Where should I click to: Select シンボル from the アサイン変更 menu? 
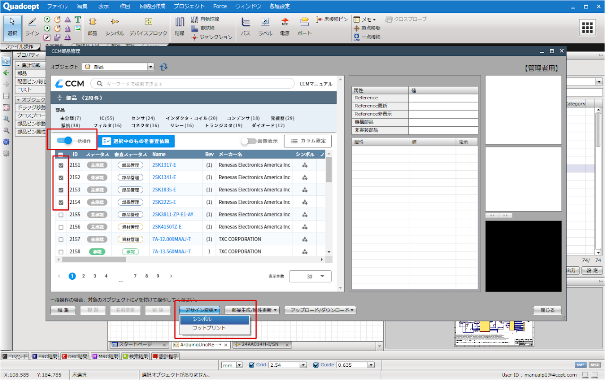tap(215, 320)
